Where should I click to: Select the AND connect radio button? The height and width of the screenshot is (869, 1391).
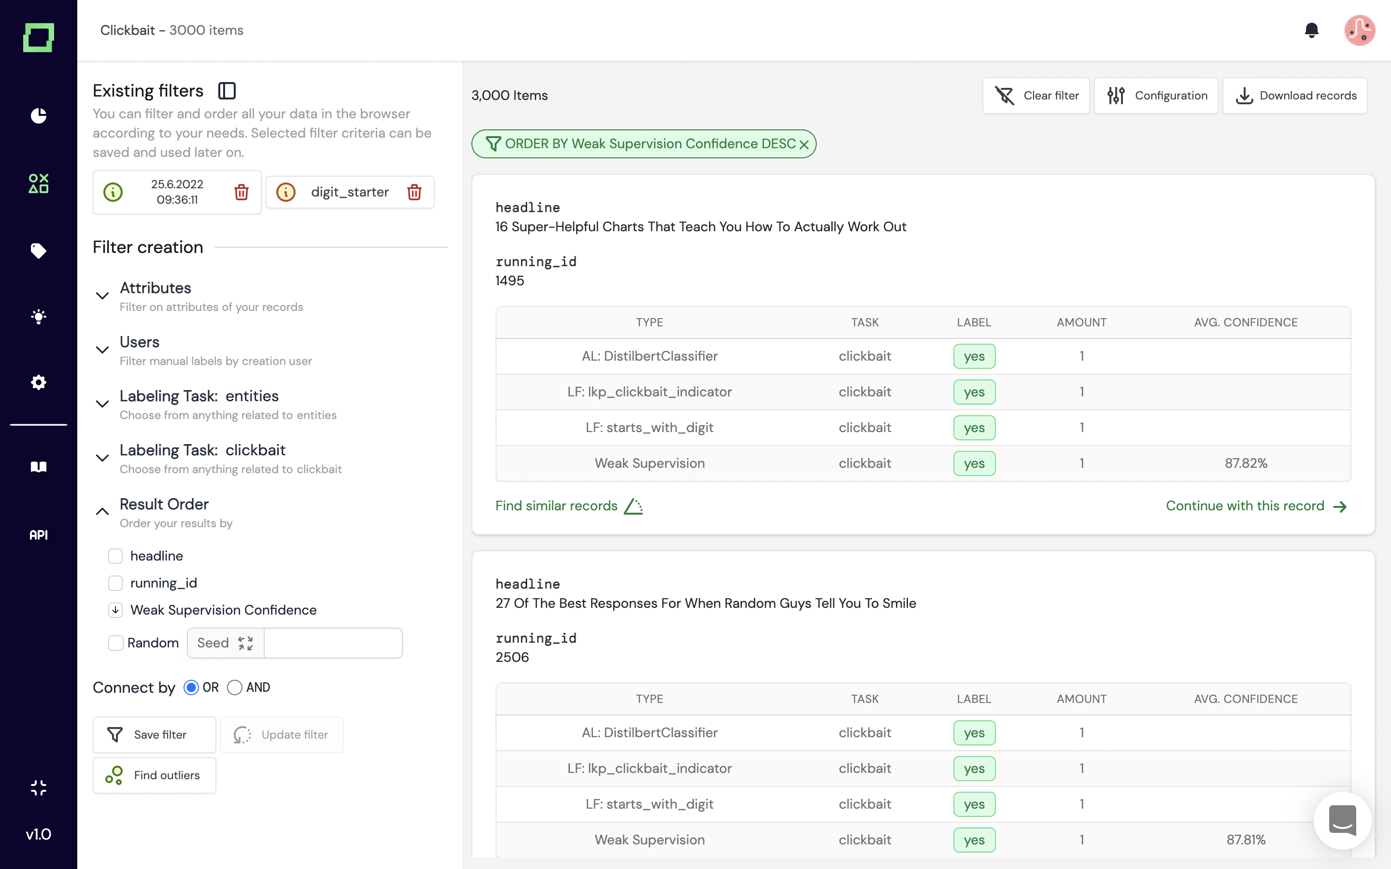[x=235, y=687]
